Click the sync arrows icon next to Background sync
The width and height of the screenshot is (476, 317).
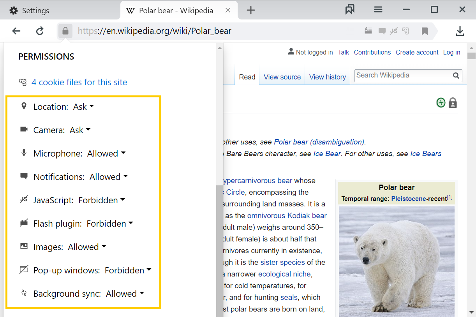click(24, 293)
